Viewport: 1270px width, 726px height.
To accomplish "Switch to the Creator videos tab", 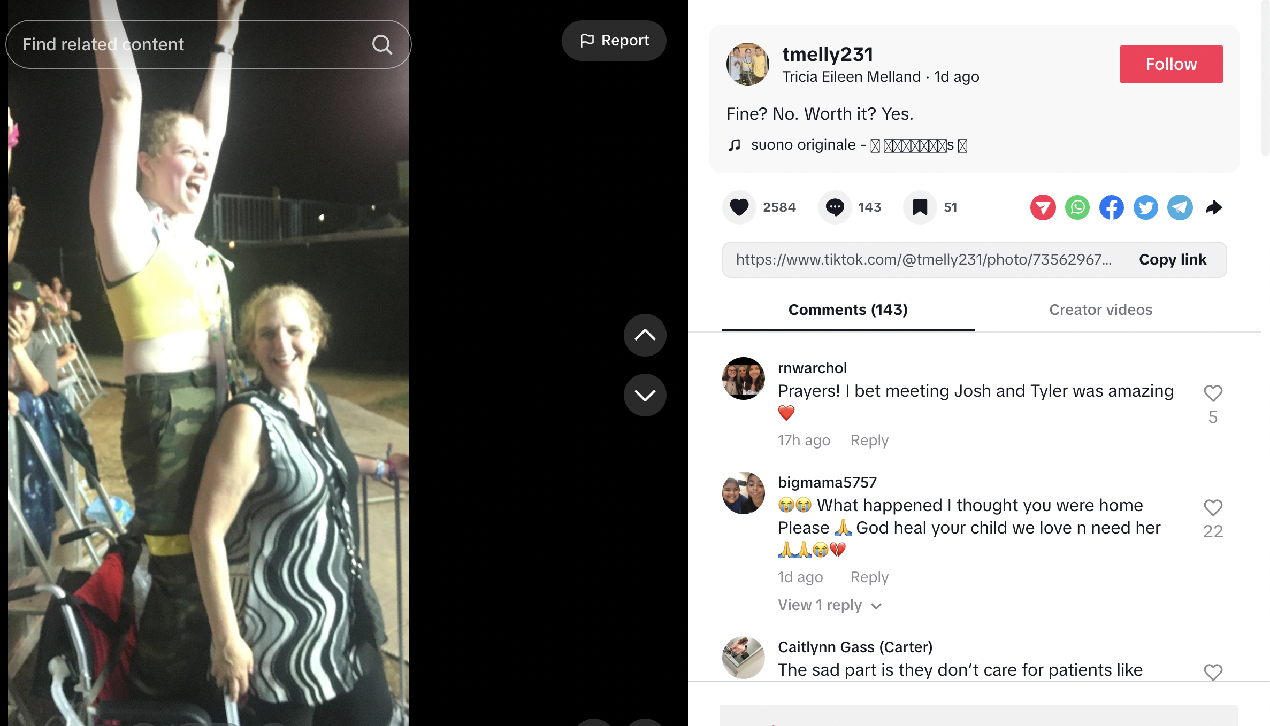I will (x=1101, y=310).
